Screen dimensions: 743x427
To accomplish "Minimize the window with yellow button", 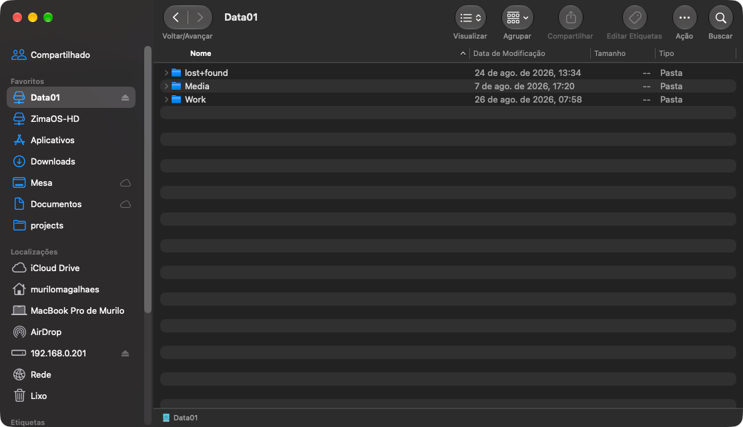I will (x=33, y=17).
